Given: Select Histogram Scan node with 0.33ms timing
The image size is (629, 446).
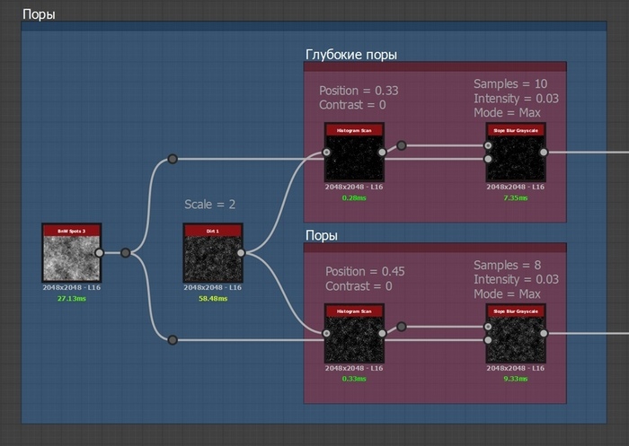Looking at the screenshot, I should [354, 333].
